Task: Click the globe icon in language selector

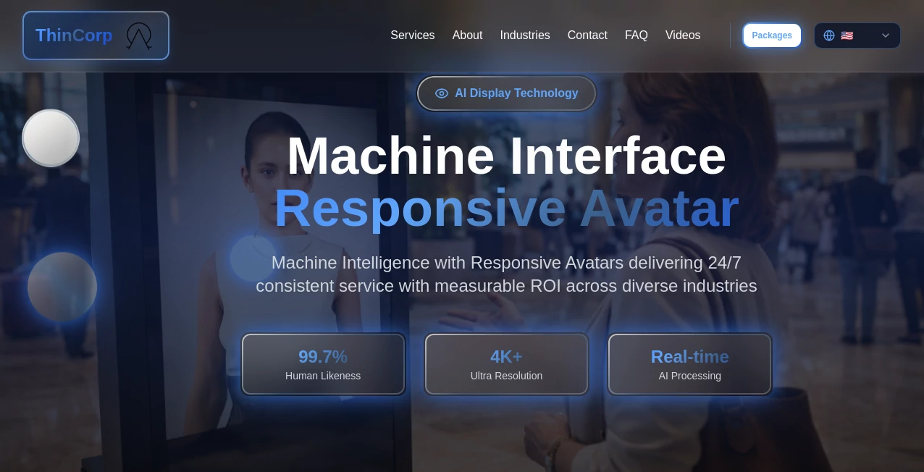Action: point(829,35)
